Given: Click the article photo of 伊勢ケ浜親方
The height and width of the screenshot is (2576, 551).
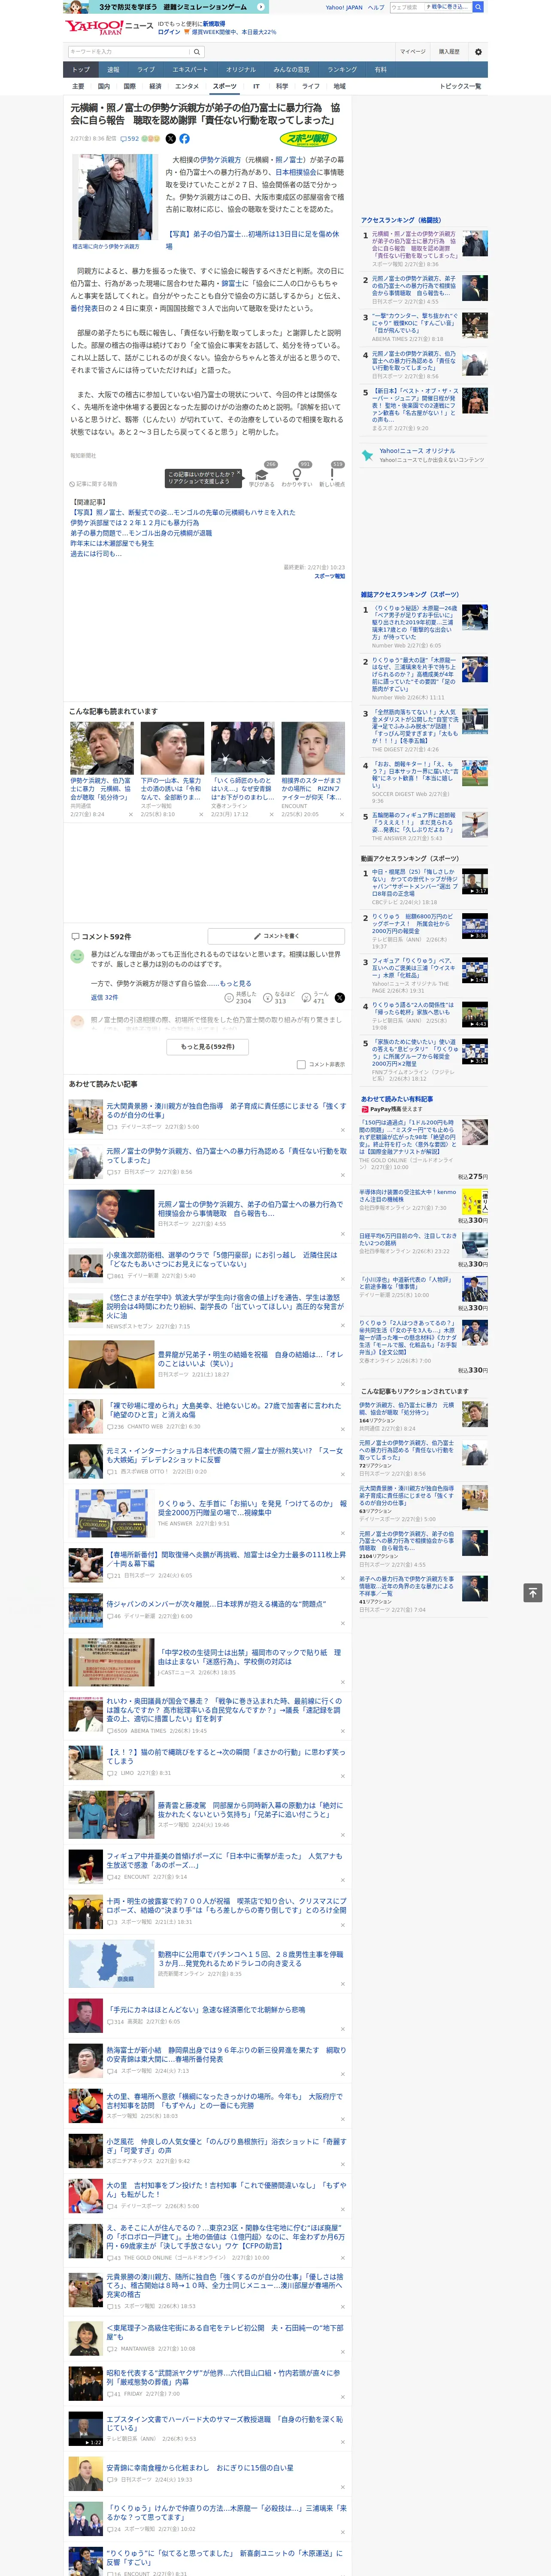Looking at the screenshot, I should pyautogui.click(x=115, y=197).
